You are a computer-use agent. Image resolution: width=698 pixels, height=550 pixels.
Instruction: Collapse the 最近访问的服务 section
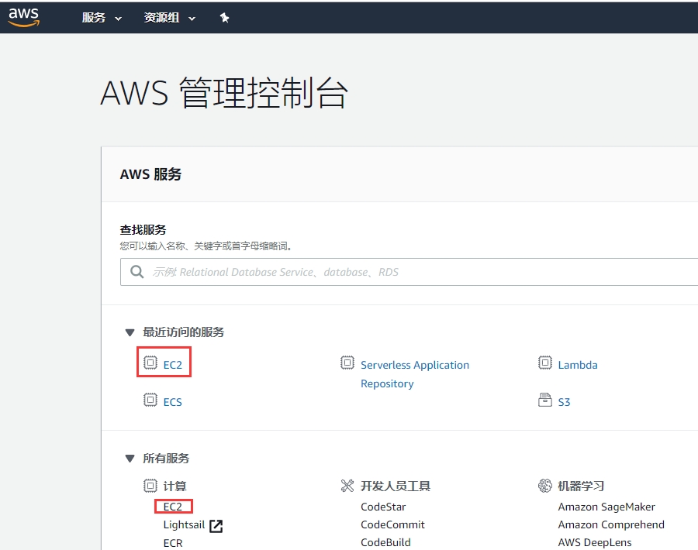pos(130,332)
